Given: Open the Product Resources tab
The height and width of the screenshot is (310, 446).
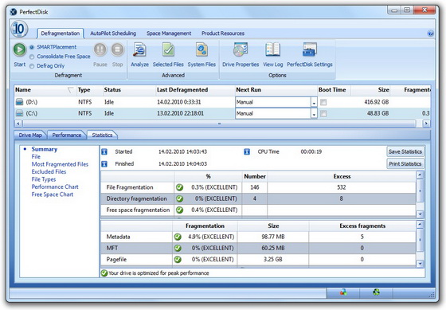Looking at the screenshot, I should pos(223,33).
